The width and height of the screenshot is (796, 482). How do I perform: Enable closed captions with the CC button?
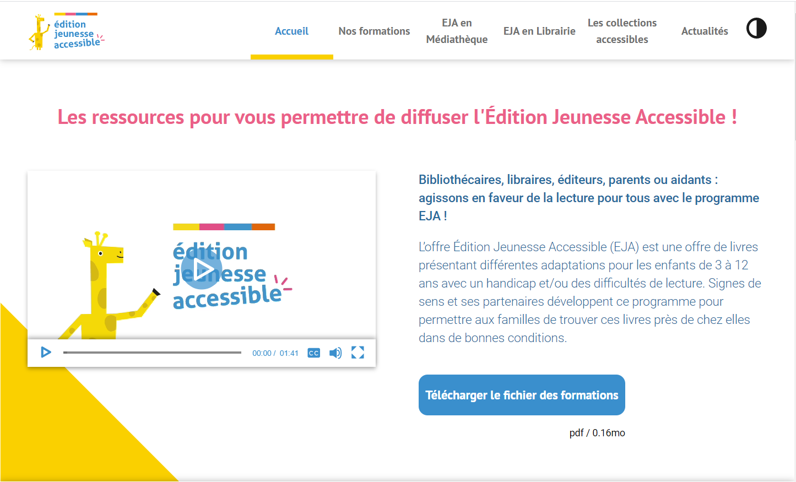pos(313,353)
